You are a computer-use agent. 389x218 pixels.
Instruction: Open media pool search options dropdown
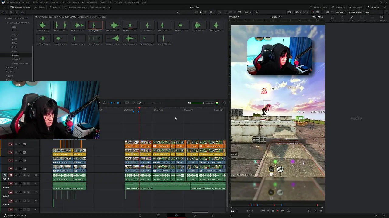pyautogui.click(x=215, y=12)
